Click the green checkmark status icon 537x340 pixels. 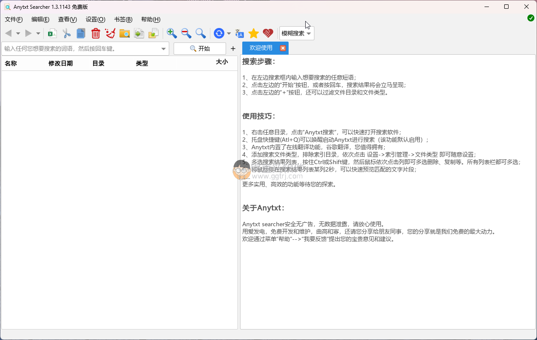click(531, 18)
